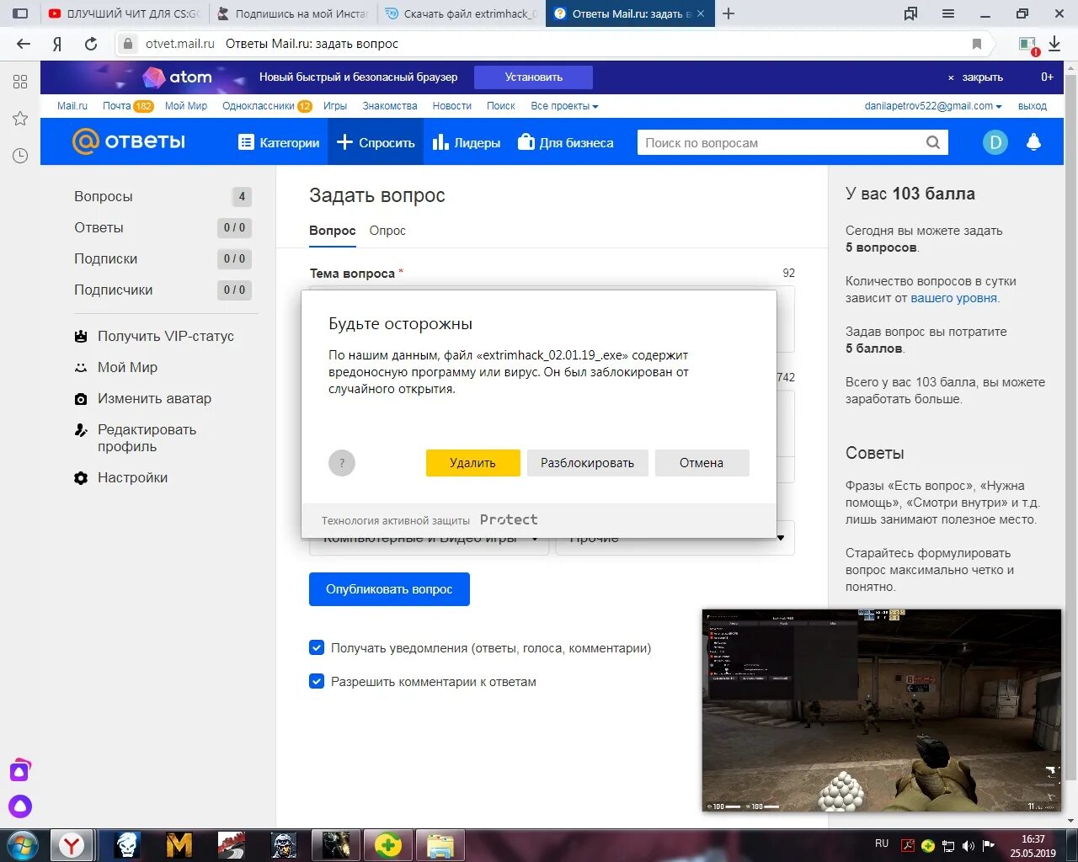The width and height of the screenshot is (1078, 862).
Task: Switch to Скачать файл extrimhack tab
Action: [x=461, y=13]
